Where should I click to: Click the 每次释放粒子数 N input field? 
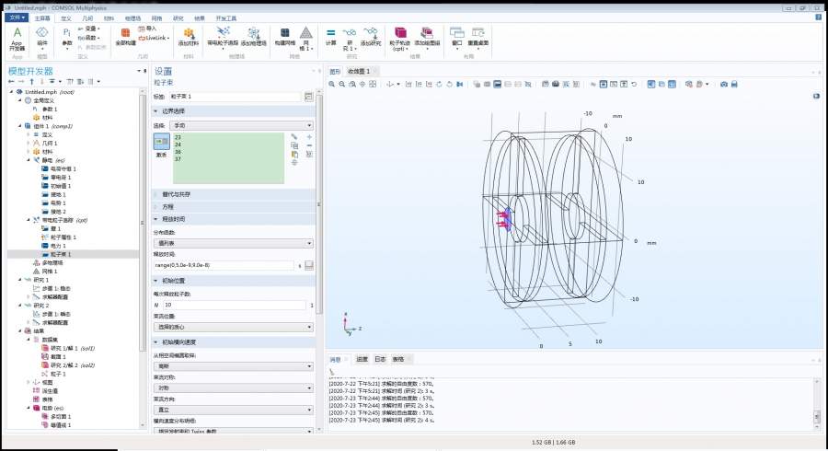[236, 305]
